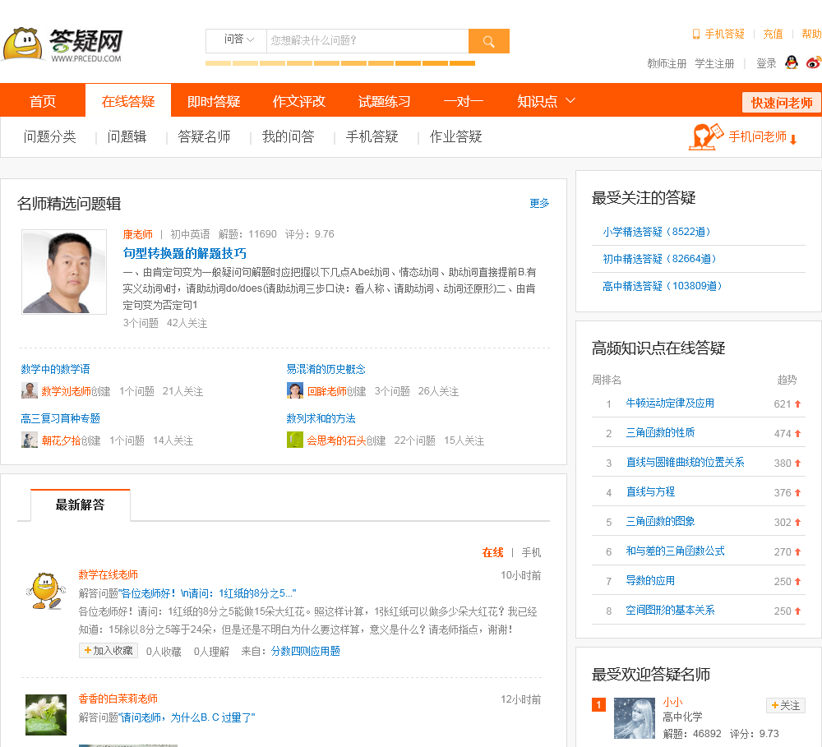The width and height of the screenshot is (822, 747).
Task: Open 数列求和的方法 collection
Action: [x=321, y=418]
